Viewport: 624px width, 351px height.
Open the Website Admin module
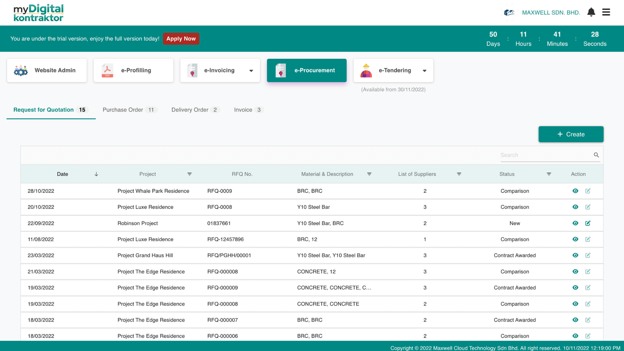[x=47, y=71]
